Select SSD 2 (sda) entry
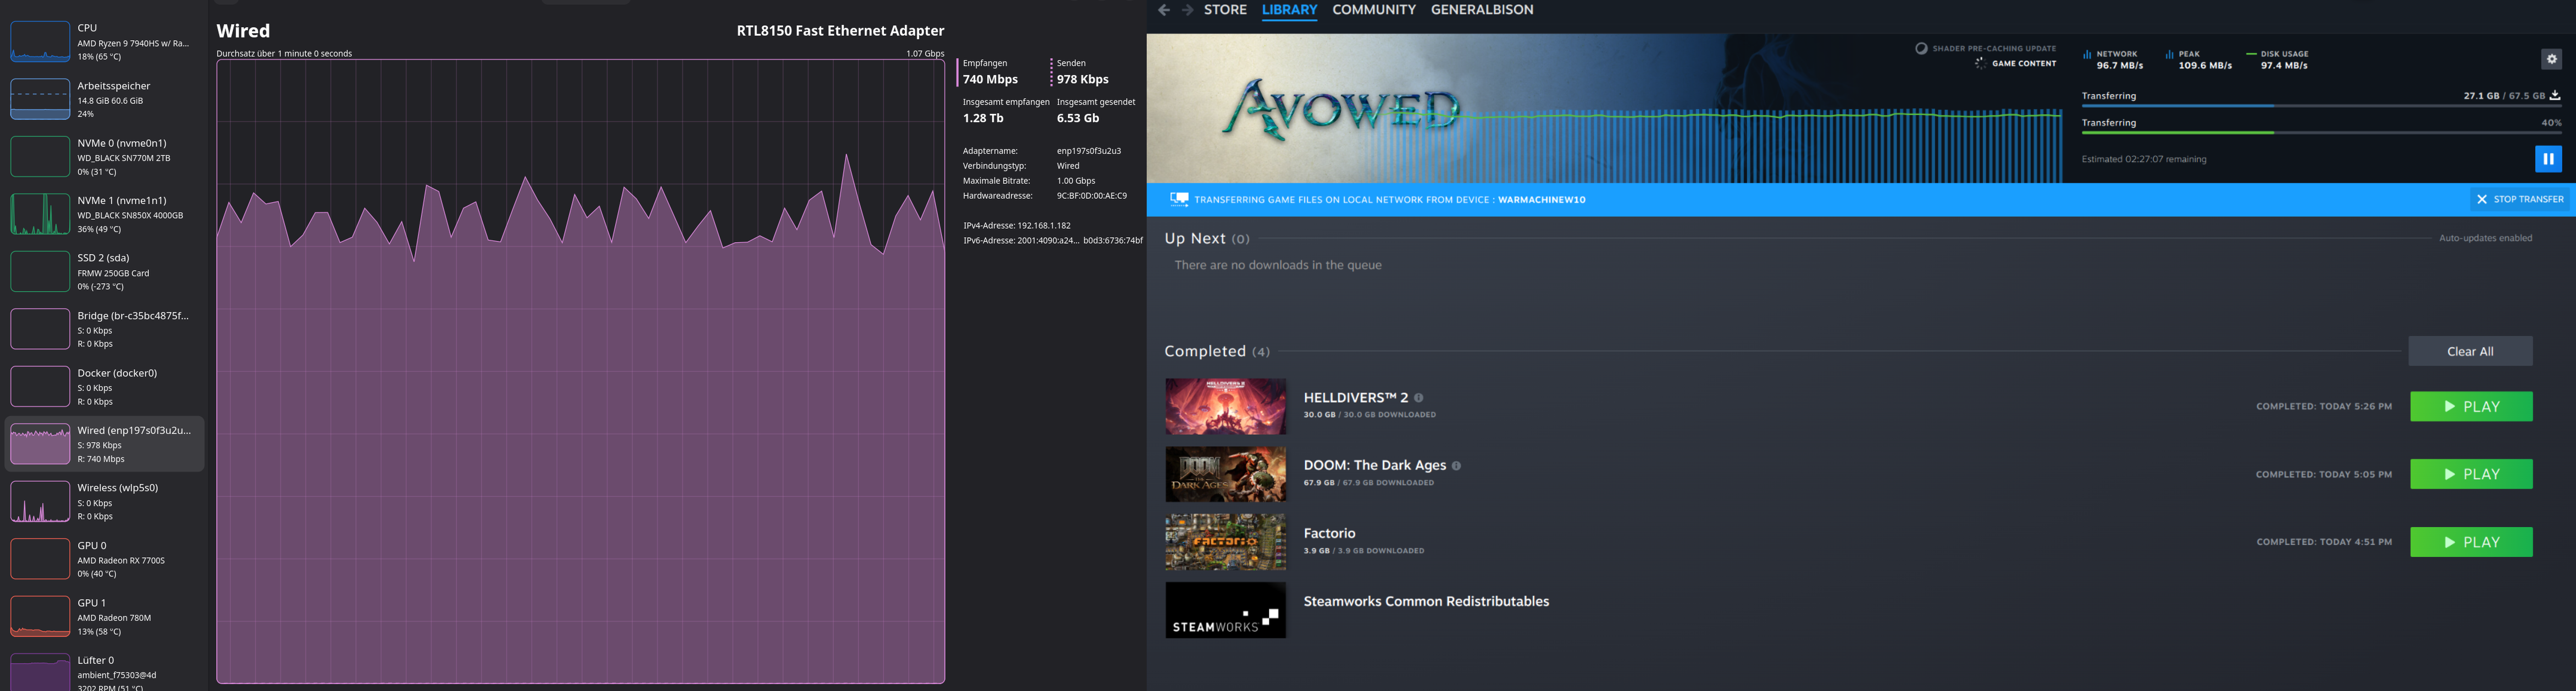This screenshot has width=2576, height=691. [x=105, y=272]
